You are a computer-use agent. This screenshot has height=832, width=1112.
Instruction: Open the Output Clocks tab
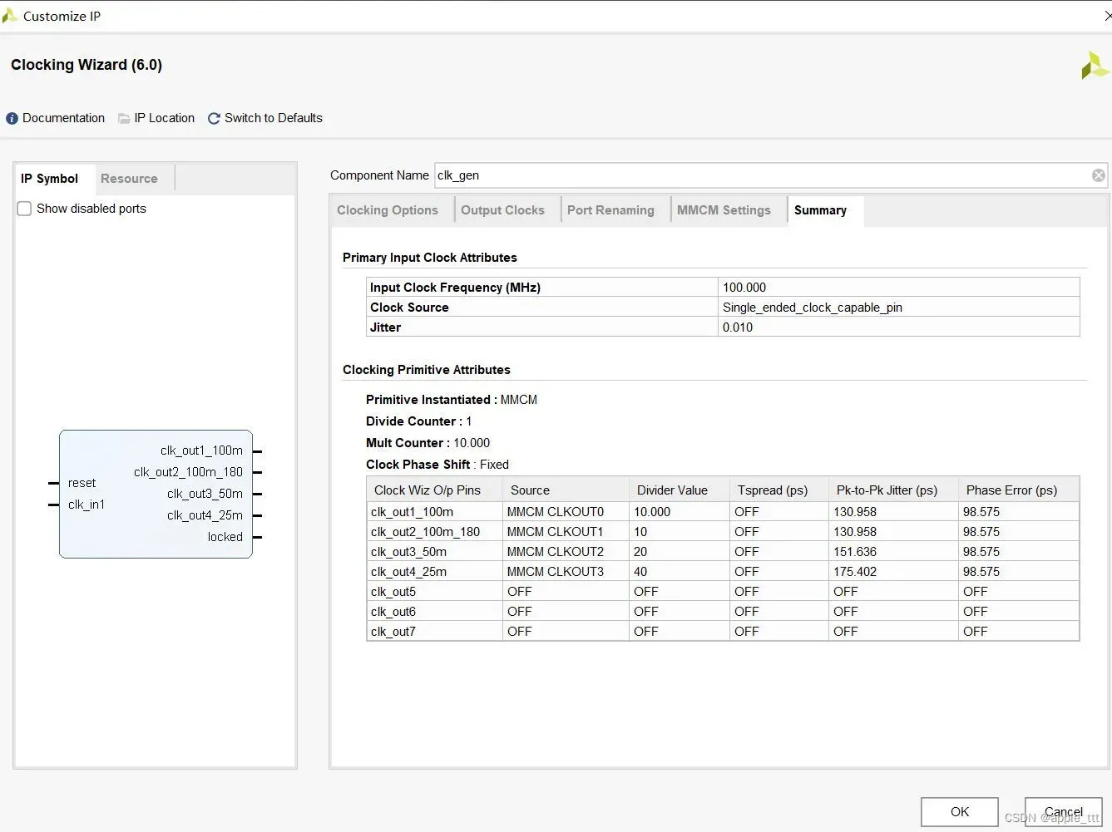click(502, 210)
